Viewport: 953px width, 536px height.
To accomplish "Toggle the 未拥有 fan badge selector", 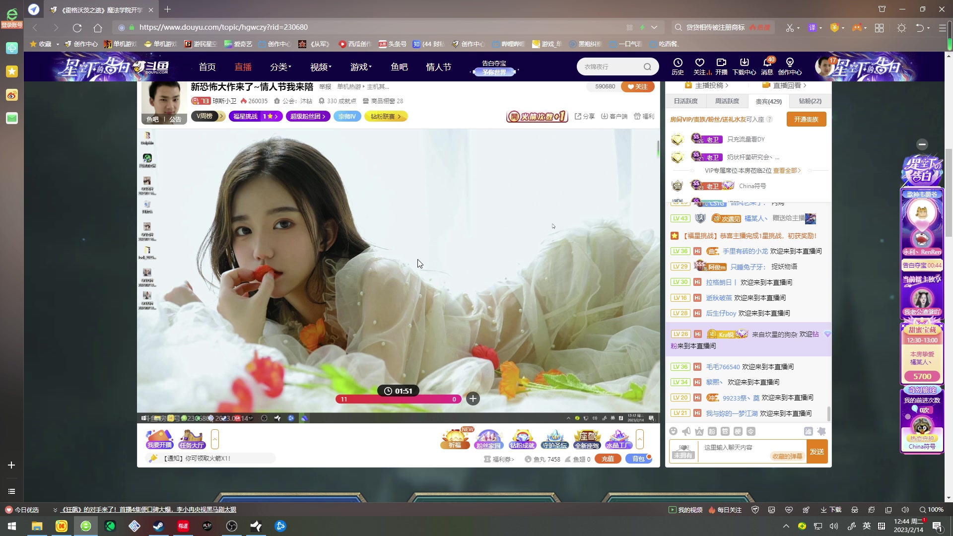I will tap(683, 452).
